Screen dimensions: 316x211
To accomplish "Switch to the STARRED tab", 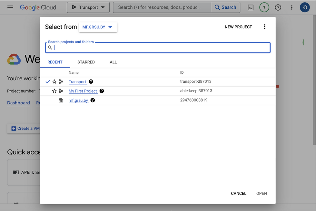I will 86,62.
